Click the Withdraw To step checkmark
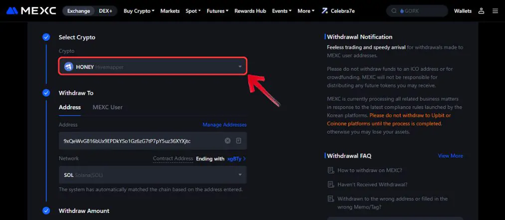This screenshot has height=220, width=505. pyautogui.click(x=46, y=93)
